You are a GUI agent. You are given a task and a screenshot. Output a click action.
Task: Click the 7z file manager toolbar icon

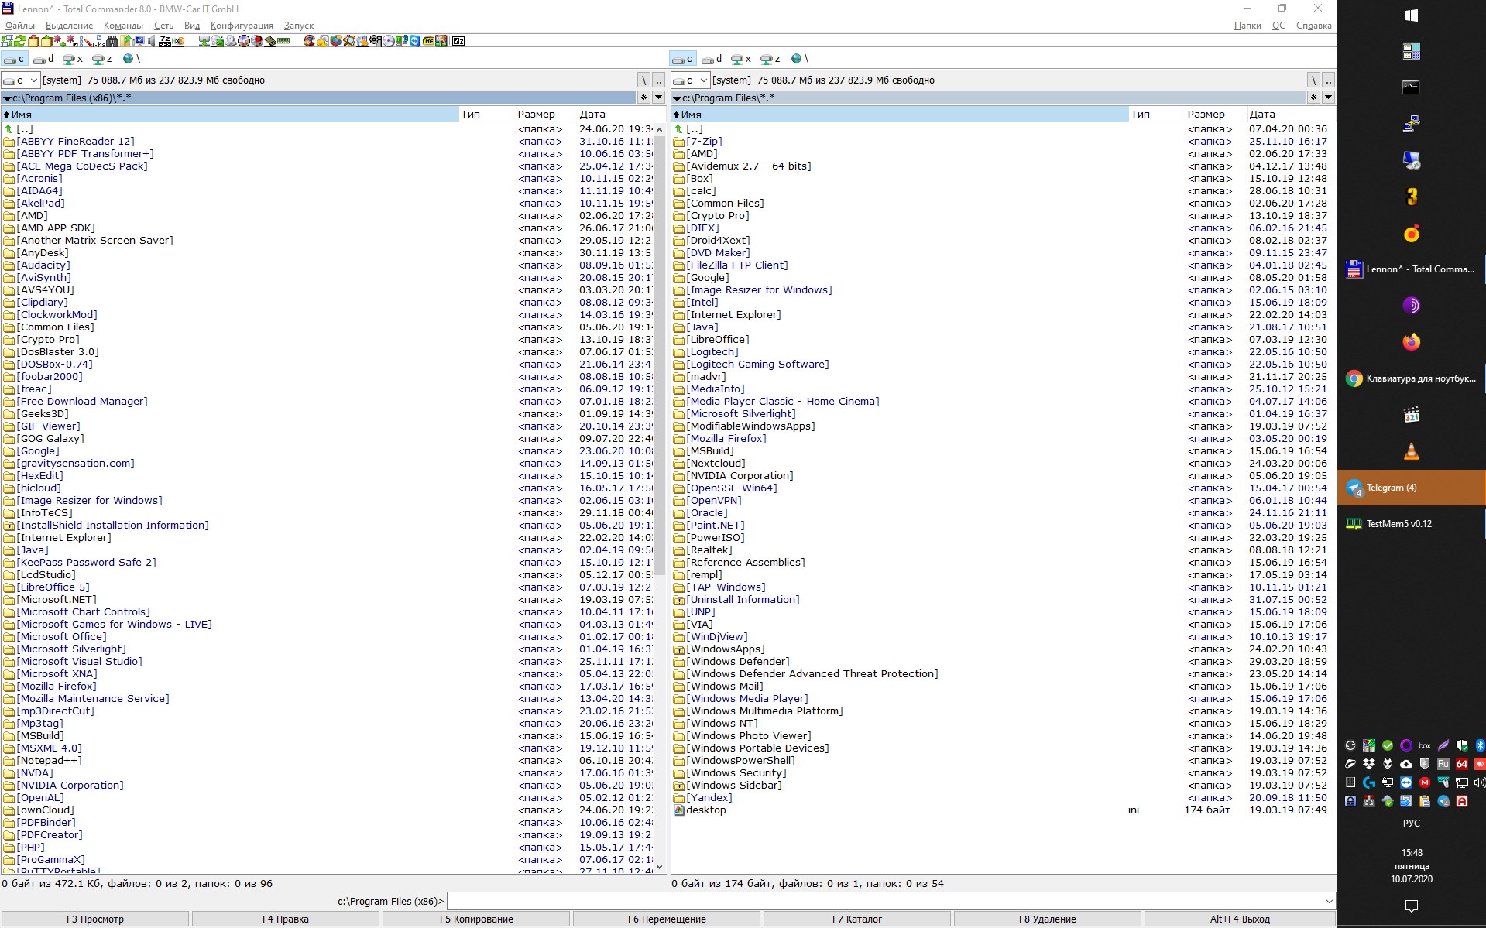coord(458,41)
